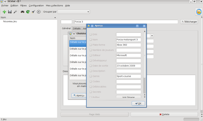Click the pin icon in main window title bar
203x121 pixels.
tap(5, 2)
